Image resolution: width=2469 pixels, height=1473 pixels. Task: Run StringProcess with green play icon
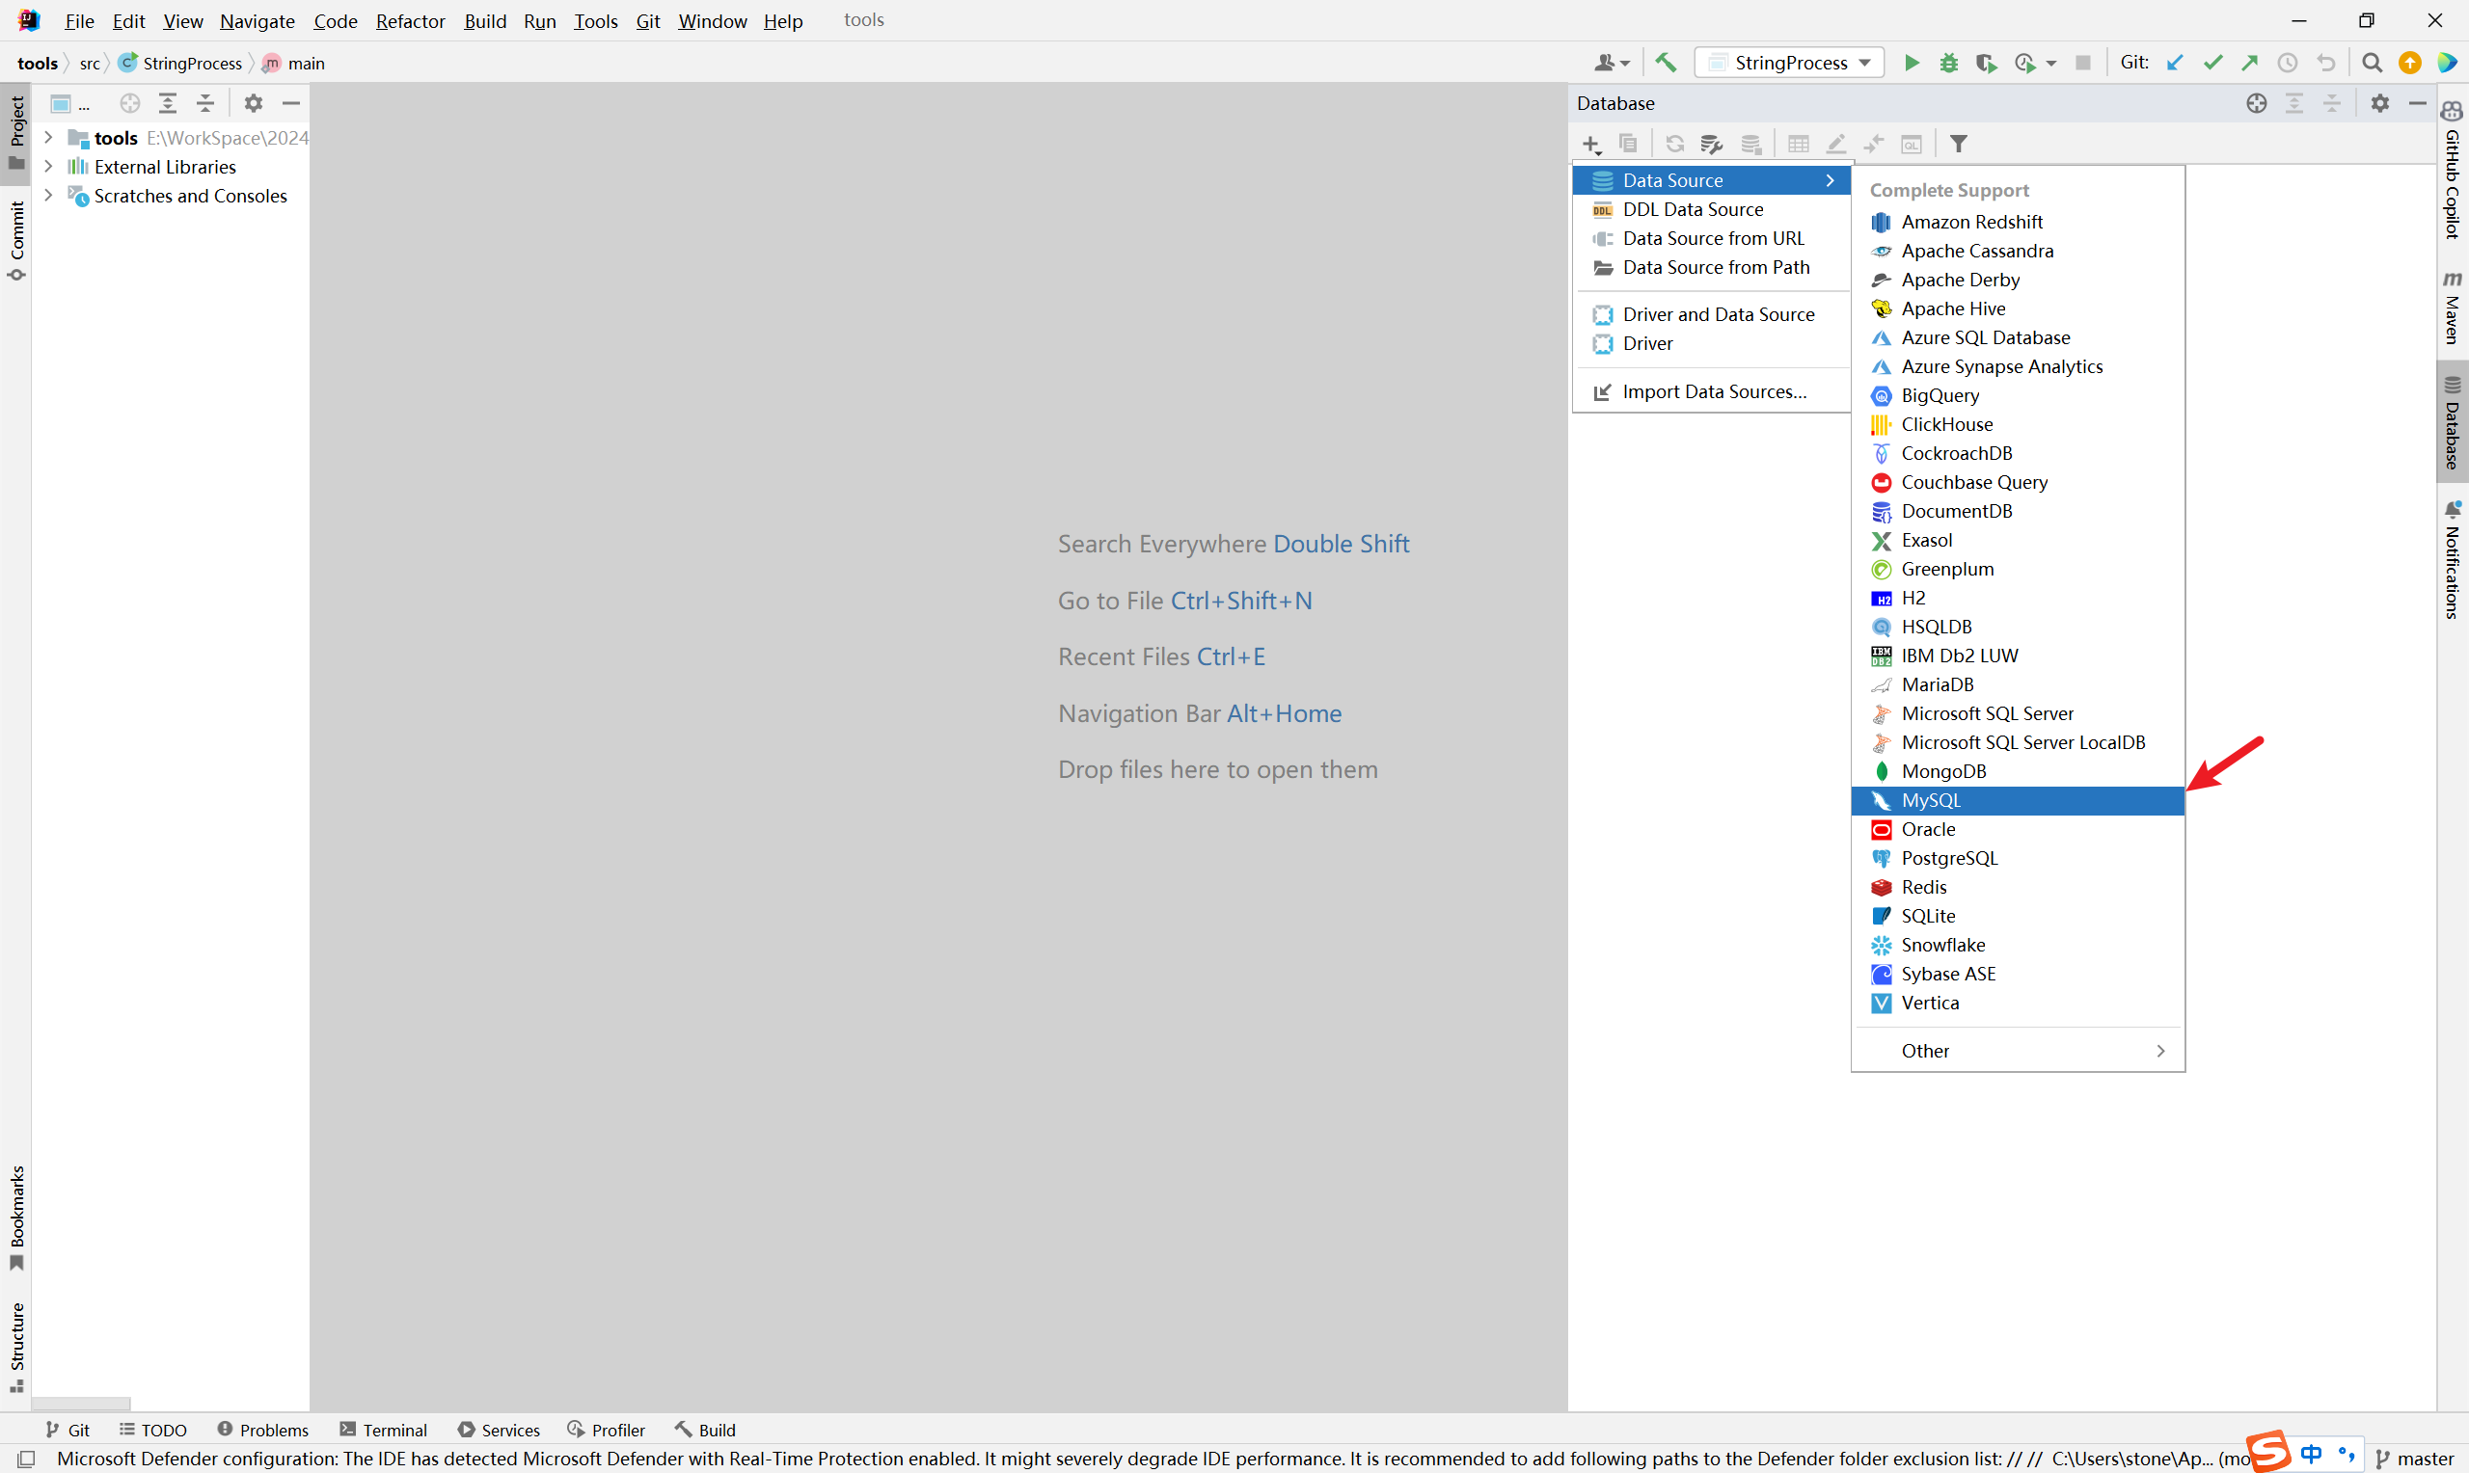click(1912, 63)
